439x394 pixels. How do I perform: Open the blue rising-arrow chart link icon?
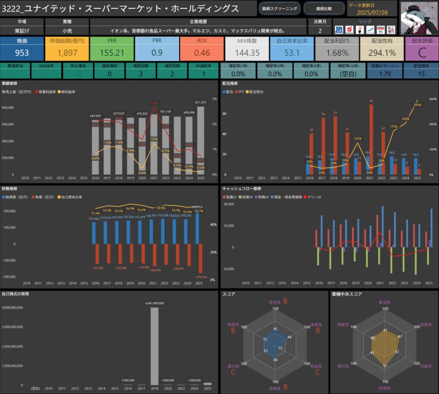coord(370,30)
